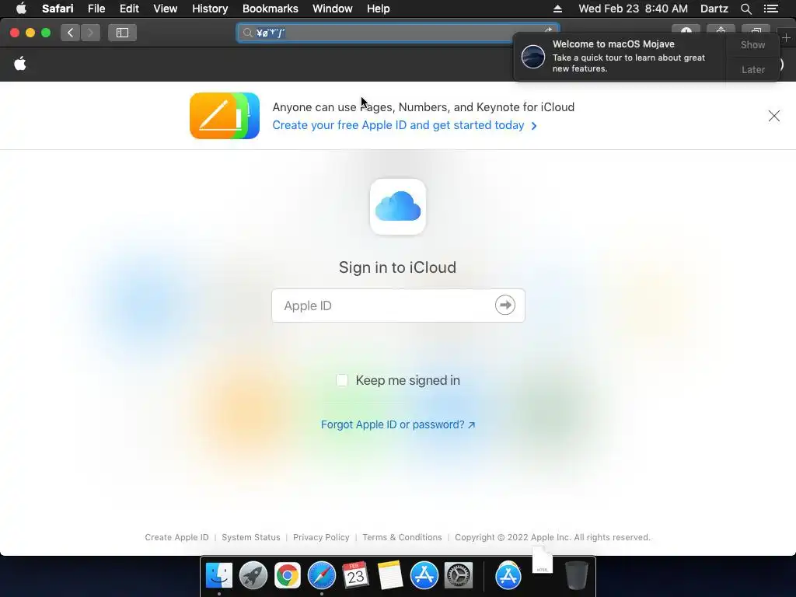Click the Safari address bar
This screenshot has width=796, height=597.
(397, 33)
